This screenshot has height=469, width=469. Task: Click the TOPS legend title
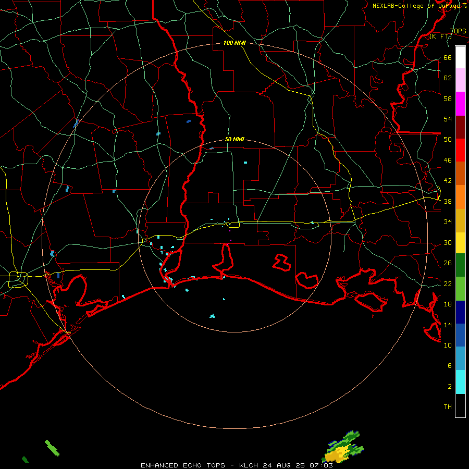(458, 31)
